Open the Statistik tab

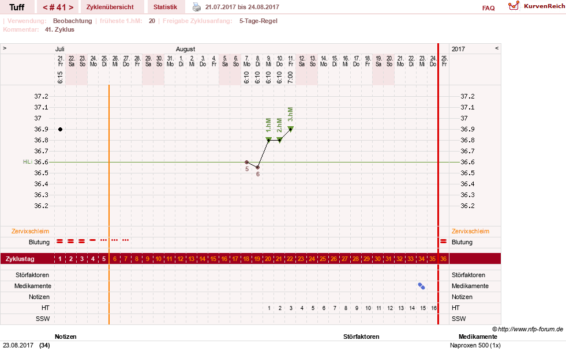click(165, 7)
